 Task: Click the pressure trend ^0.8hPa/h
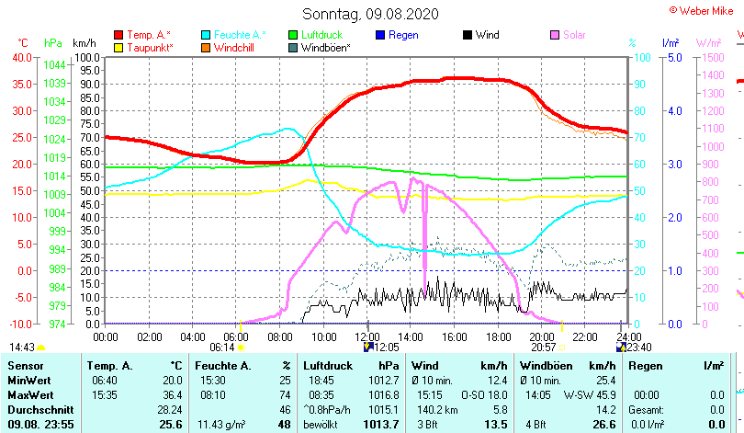(326, 410)
